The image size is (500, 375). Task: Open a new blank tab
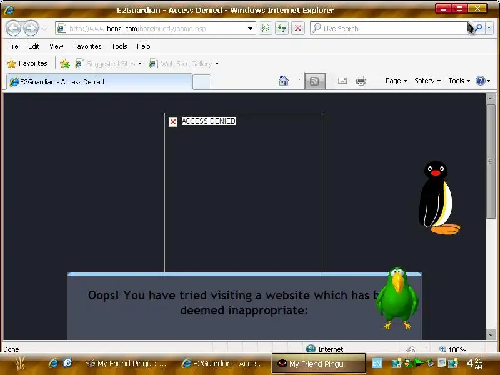202,82
